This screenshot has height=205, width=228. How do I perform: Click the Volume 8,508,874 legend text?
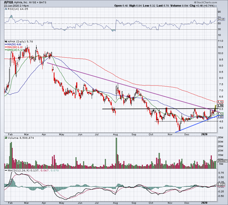tap(21, 138)
